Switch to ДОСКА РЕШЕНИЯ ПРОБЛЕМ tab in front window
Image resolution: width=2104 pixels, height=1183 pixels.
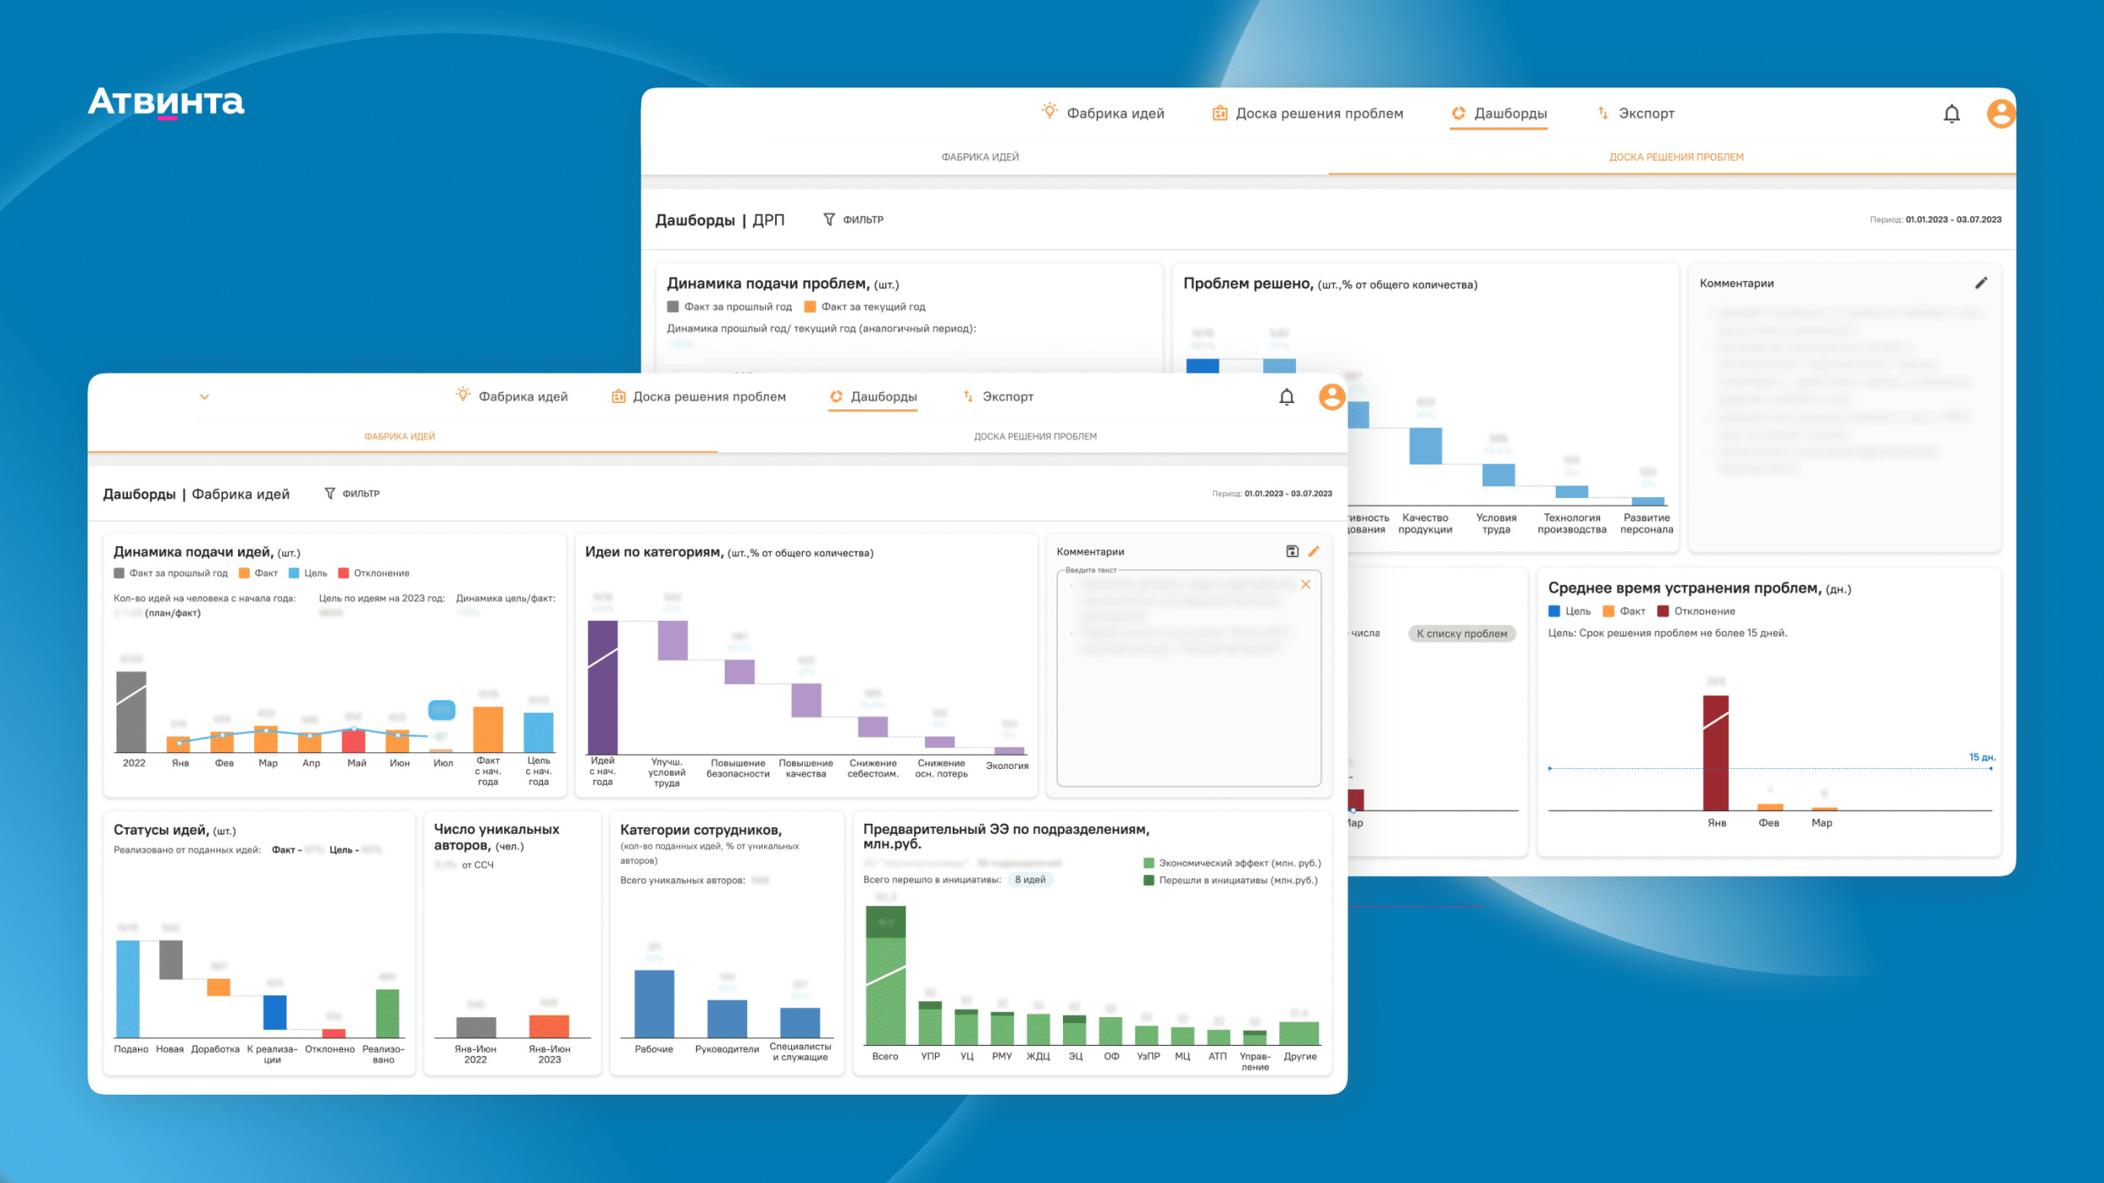pos(1034,437)
